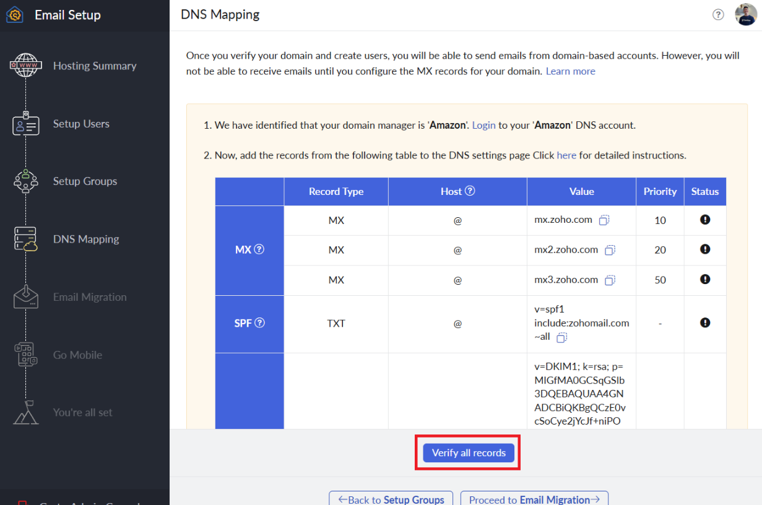Image resolution: width=762 pixels, height=505 pixels.
Task: Go to Setup Groups step
Action: [x=85, y=181]
